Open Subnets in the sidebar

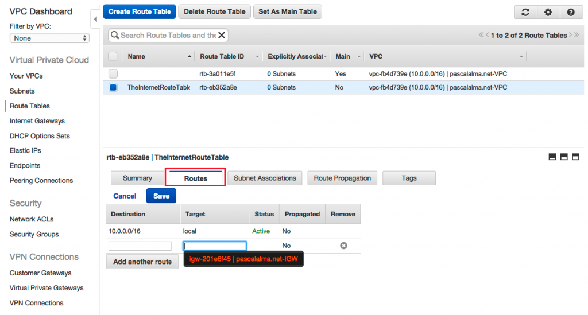coord(22,91)
